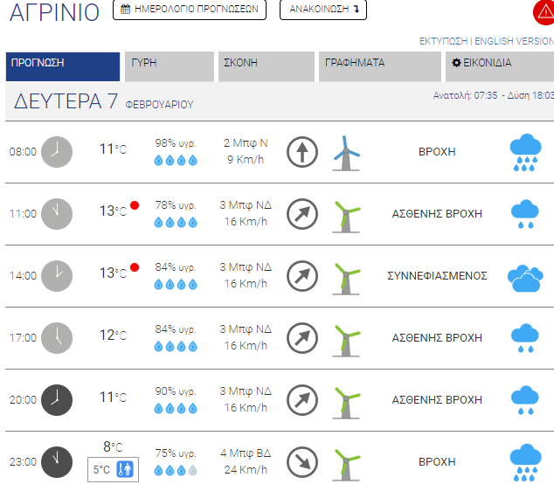Click the light rain cloud icon at 17:00

tap(525, 338)
